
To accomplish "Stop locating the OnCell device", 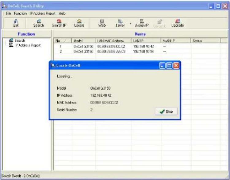I will click(x=166, y=112).
